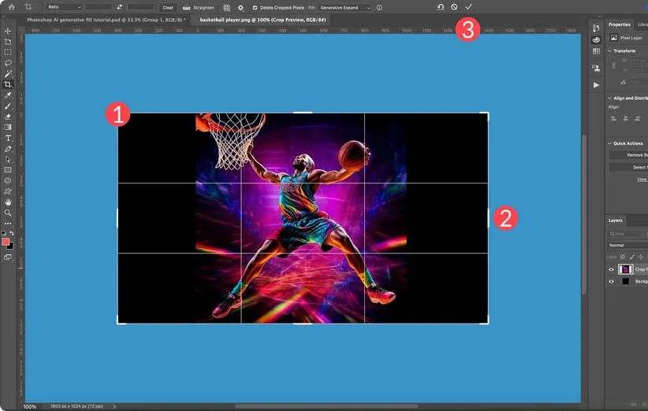Image resolution: width=648 pixels, height=411 pixels.
Task: Select the Eyedropper tool
Action: click(x=8, y=94)
